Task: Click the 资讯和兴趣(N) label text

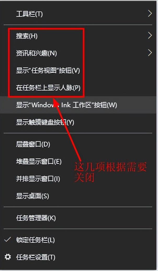Action: (x=36, y=53)
